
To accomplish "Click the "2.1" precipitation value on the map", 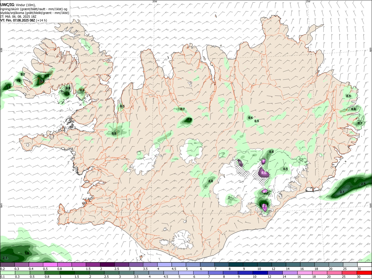I will (x=5, y=258).
